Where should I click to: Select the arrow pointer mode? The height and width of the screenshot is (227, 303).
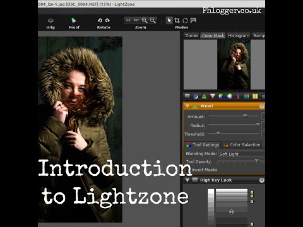pos(169,20)
